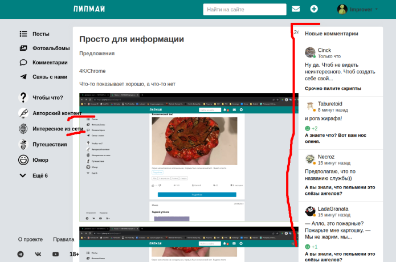Click the question-mark icon for Чтобы что?
This screenshot has height=262, width=396.
coord(23,97)
